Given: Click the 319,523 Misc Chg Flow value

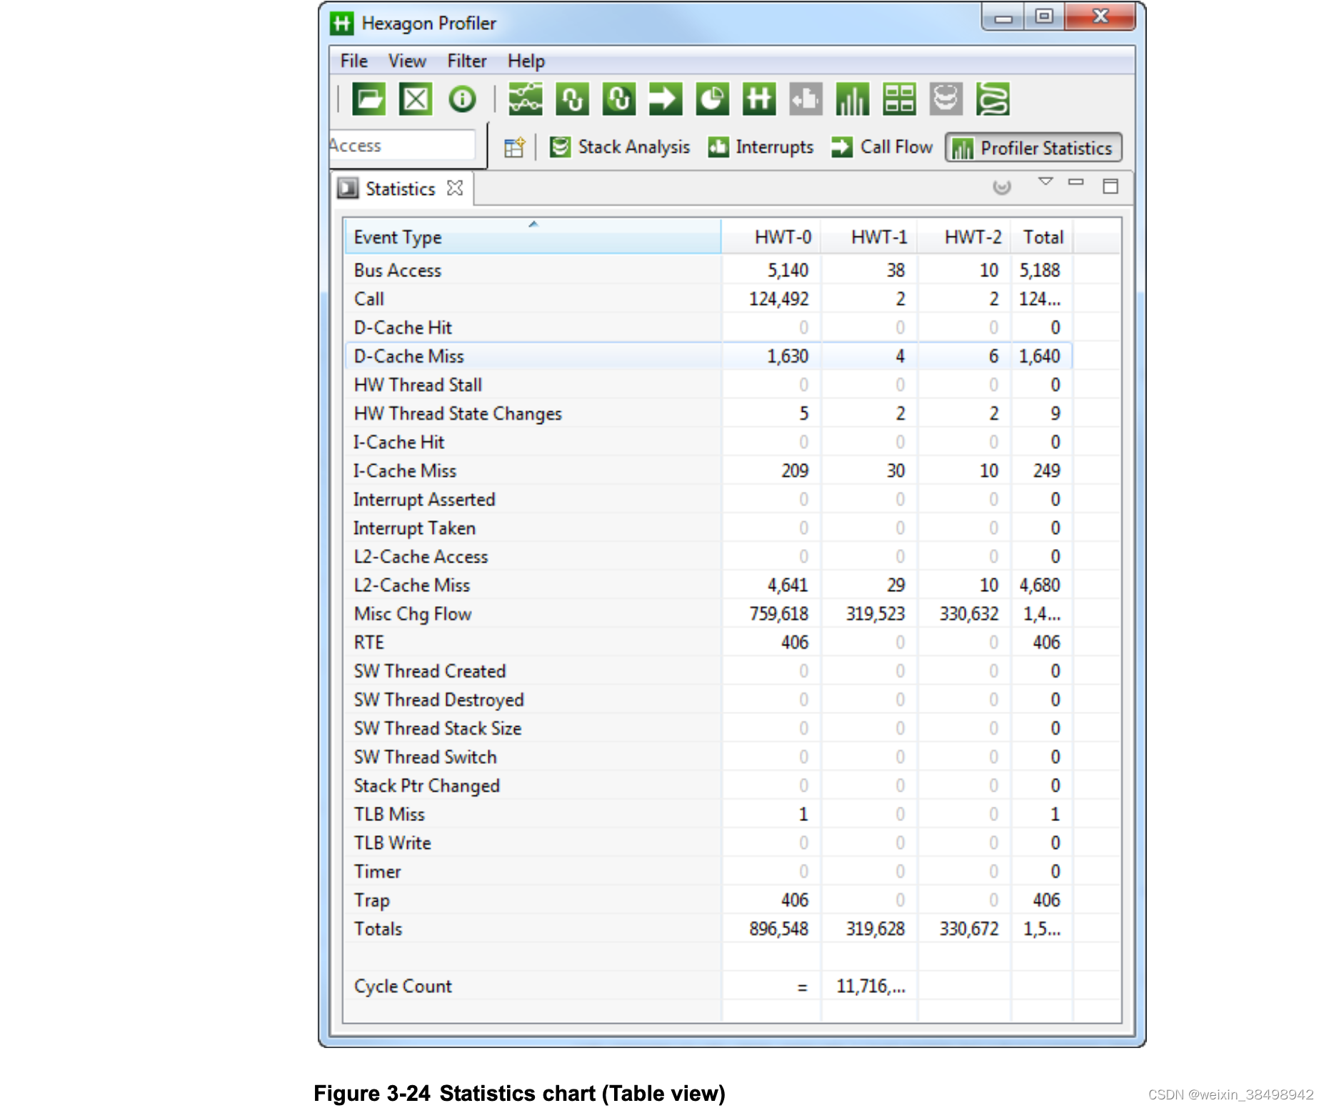Looking at the screenshot, I should click(876, 614).
